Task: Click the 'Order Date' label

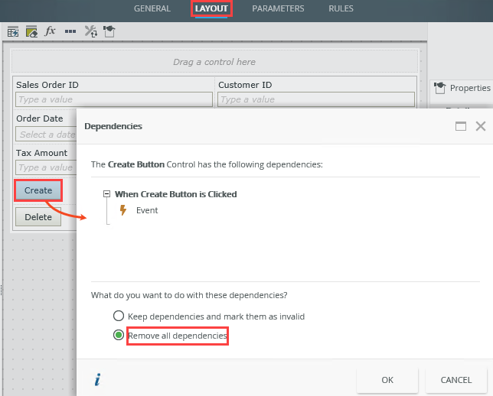Action: [x=40, y=118]
